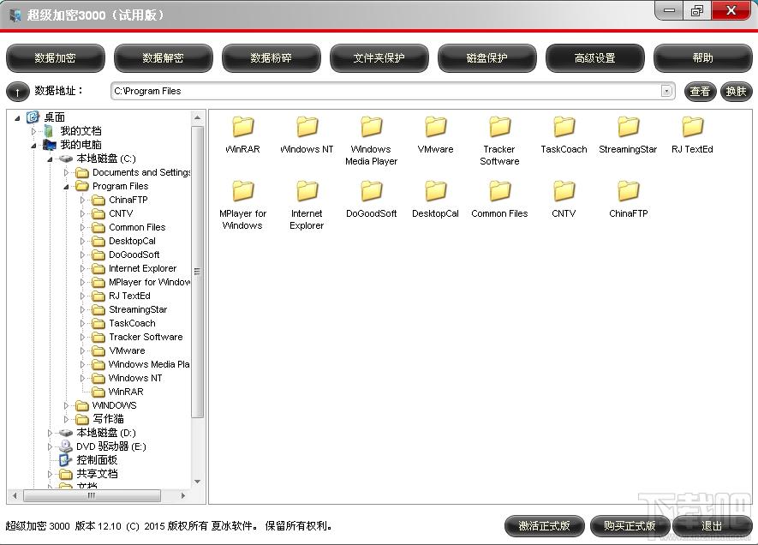Select the CNTV folder icon in file pane

coord(564,191)
